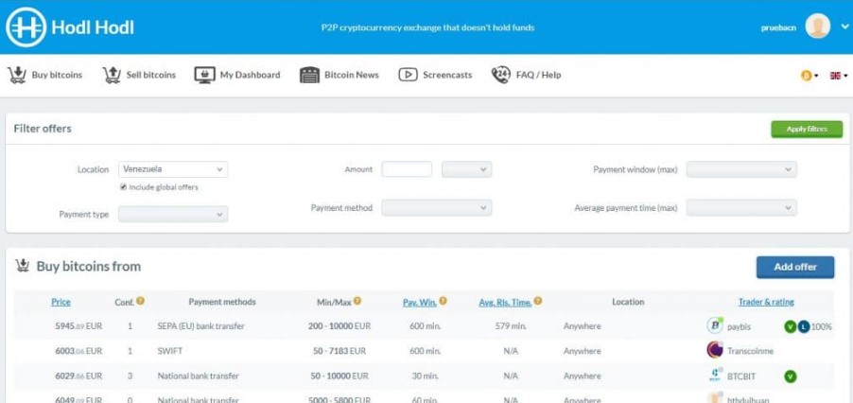Click the SWIFT payment method cell
The image size is (853, 403).
point(169,351)
